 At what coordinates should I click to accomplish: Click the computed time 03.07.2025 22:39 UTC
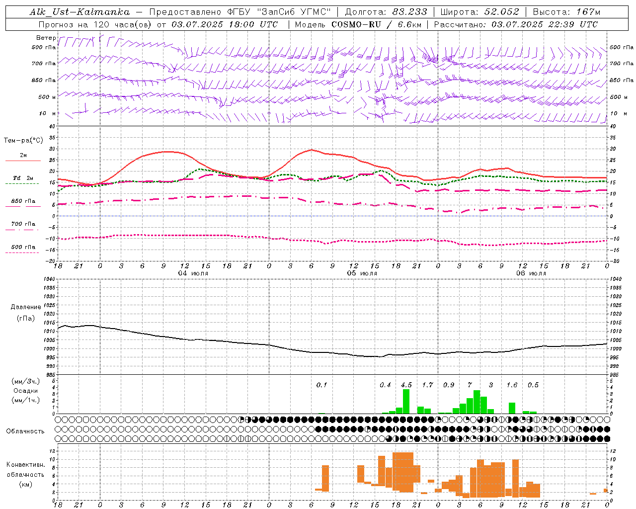click(x=545, y=24)
